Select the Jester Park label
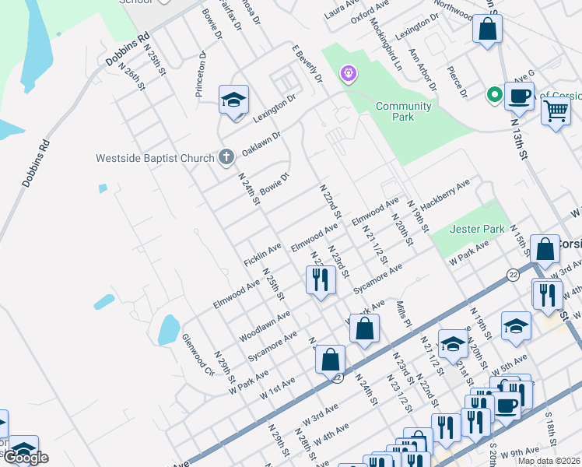 click(x=477, y=229)
